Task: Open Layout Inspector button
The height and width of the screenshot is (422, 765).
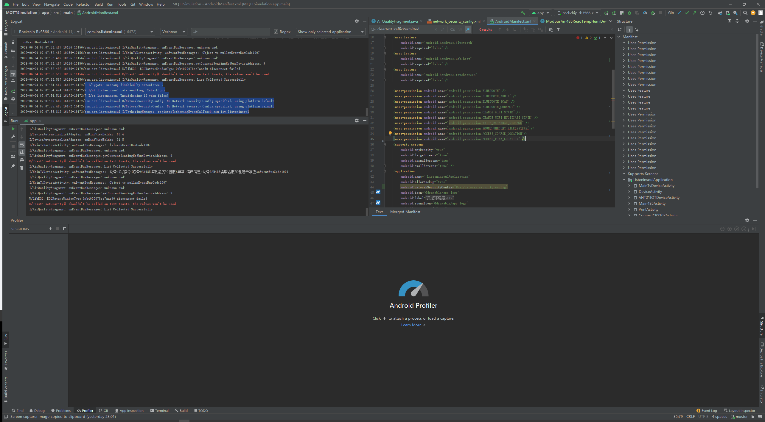Action: click(740, 411)
